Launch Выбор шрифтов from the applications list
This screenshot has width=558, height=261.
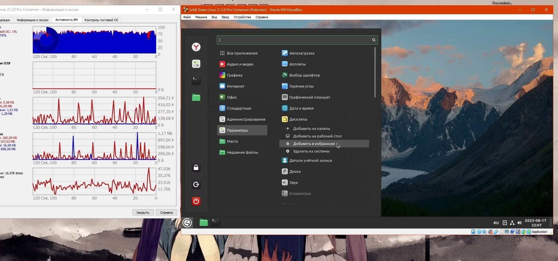pyautogui.click(x=324, y=75)
